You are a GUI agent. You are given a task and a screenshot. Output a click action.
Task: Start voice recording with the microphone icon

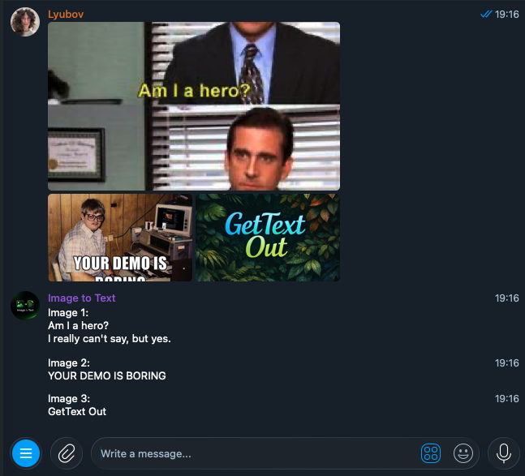coord(504,453)
